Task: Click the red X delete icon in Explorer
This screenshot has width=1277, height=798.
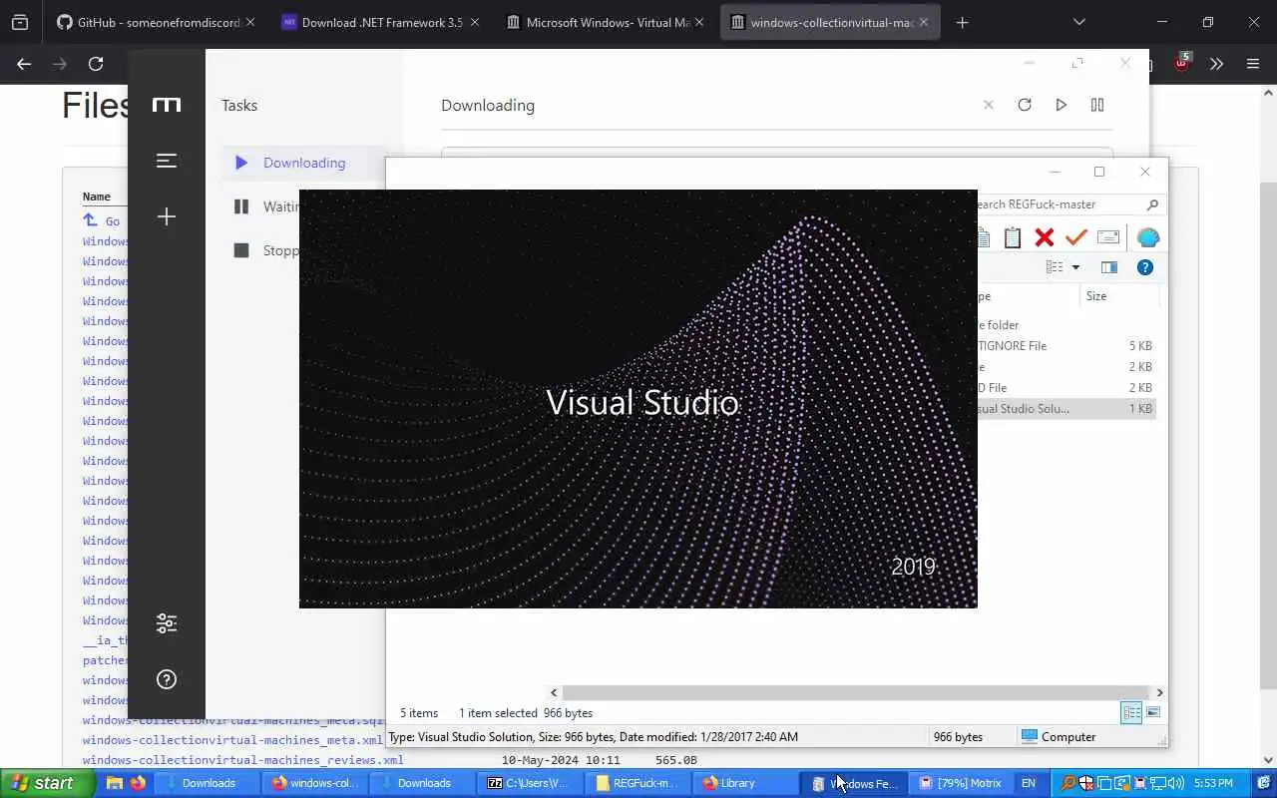Action: (x=1045, y=237)
